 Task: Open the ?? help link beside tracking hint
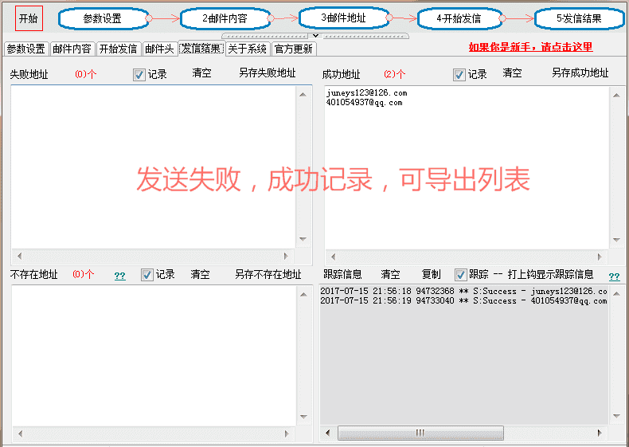tap(614, 276)
